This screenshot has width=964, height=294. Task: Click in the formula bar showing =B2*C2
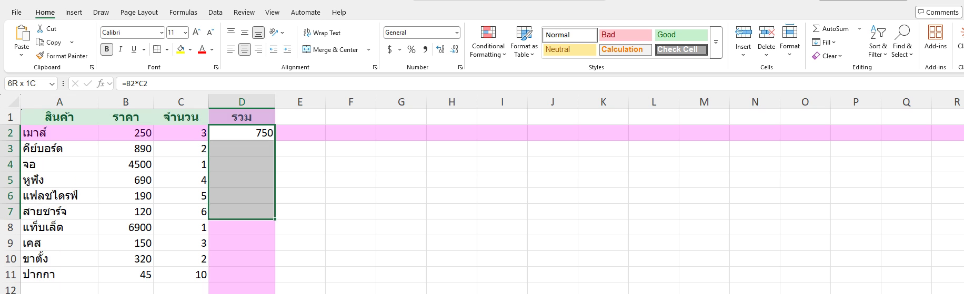[539, 83]
